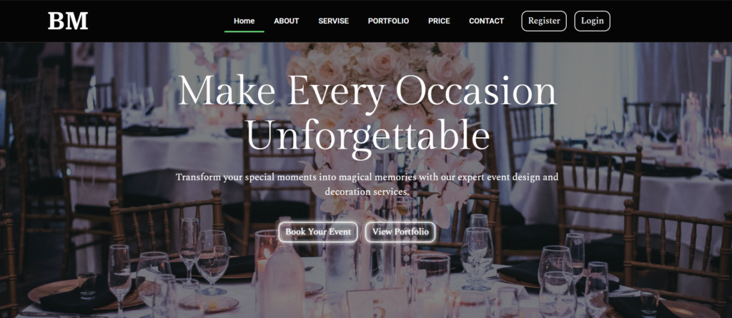Click the word 'Unforgettable' in the headline

point(367,136)
